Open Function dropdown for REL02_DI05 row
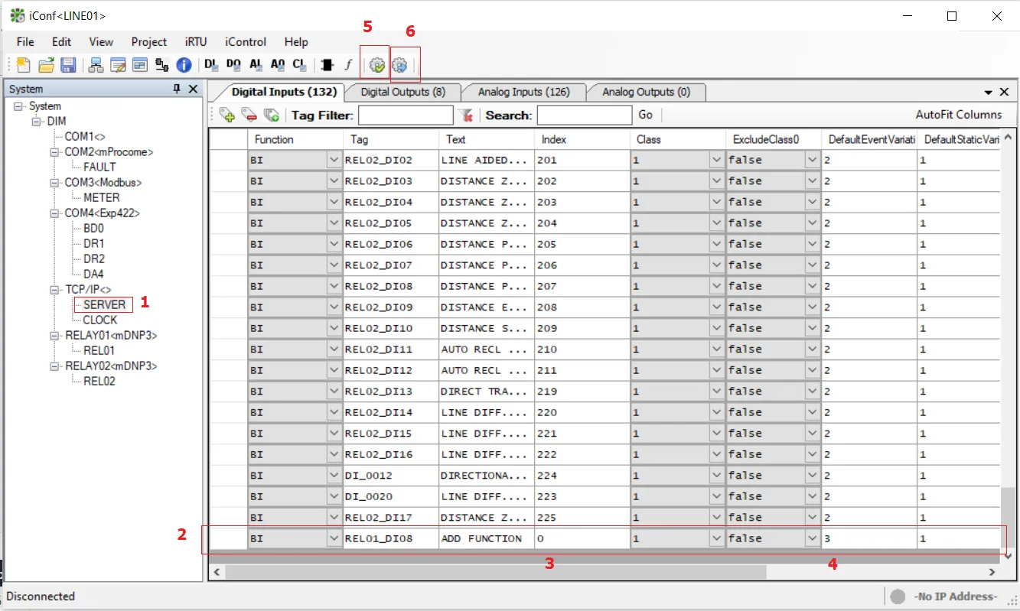This screenshot has height=611, width=1020. pyautogui.click(x=333, y=223)
